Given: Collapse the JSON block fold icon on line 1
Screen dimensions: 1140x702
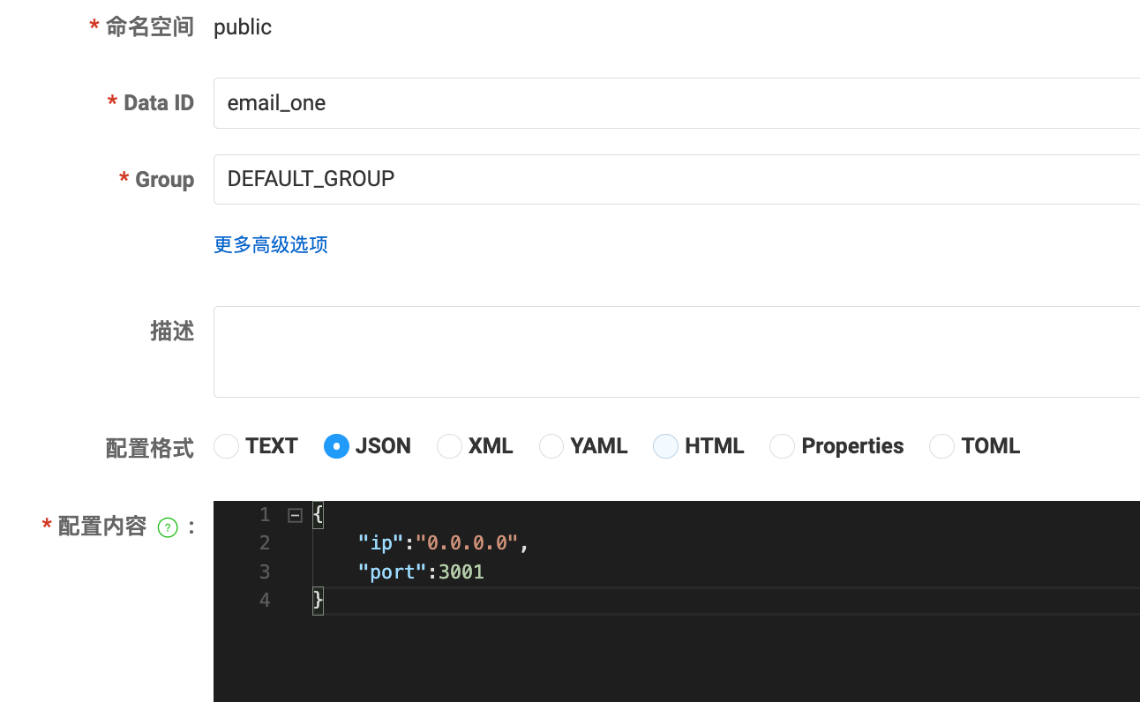Looking at the screenshot, I should point(295,515).
